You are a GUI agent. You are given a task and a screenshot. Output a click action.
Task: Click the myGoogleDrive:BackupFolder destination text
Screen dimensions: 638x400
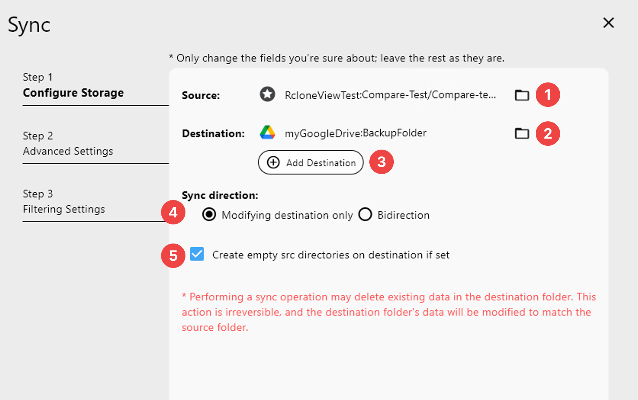[x=356, y=133]
